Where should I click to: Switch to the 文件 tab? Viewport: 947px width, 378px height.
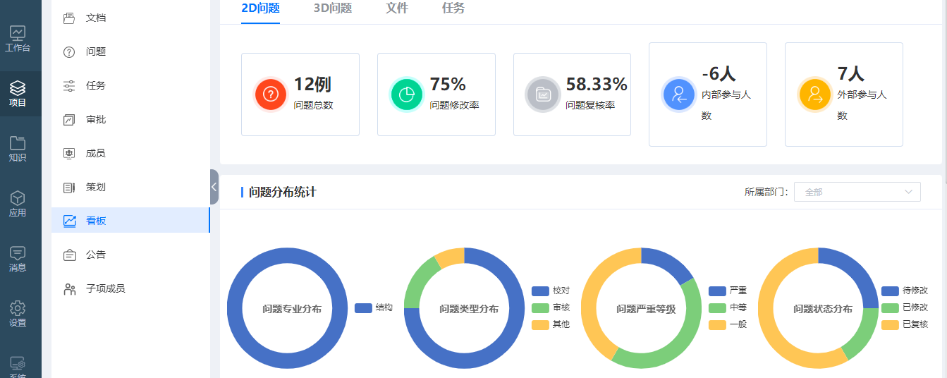[397, 8]
